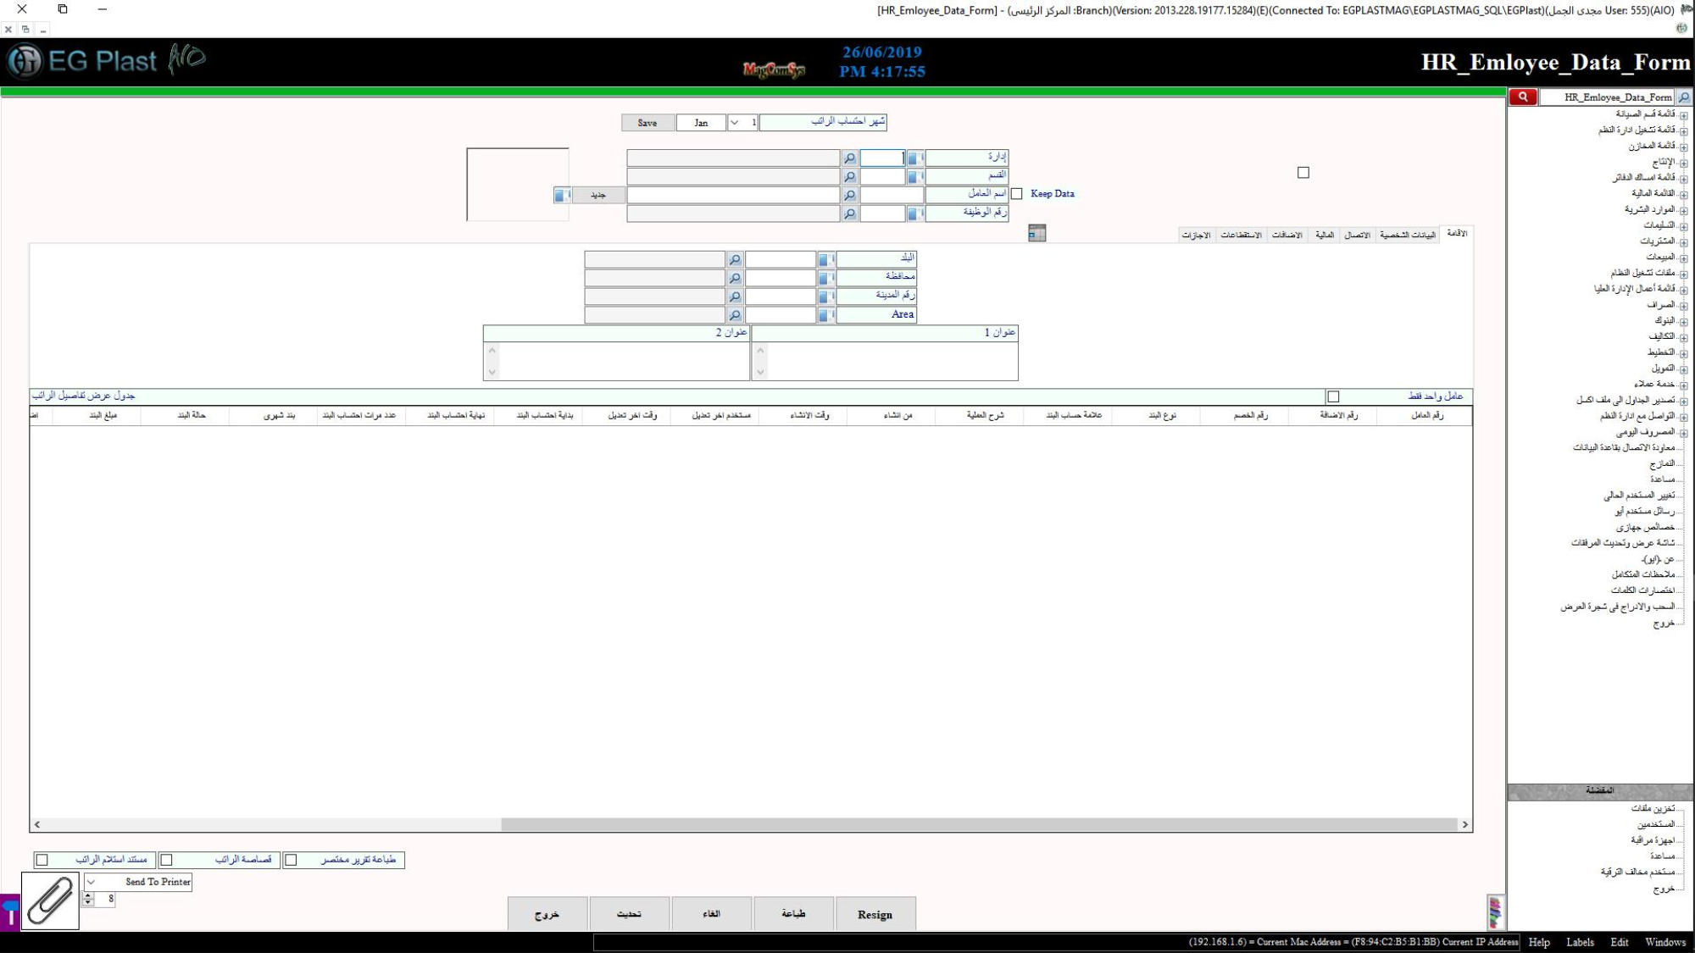
Task: Toggle the unlabeled checkbox at top right of form
Action: point(1303,173)
